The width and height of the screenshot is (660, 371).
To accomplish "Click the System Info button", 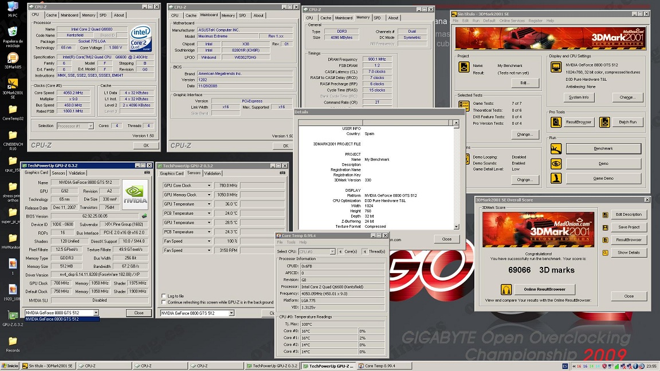I will (x=579, y=97).
